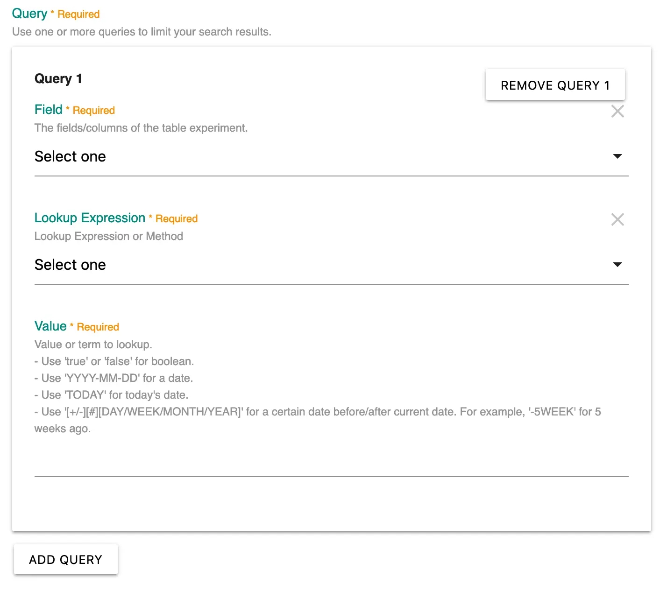
Task: Click the Field dropdown arrow
Action: (617, 156)
